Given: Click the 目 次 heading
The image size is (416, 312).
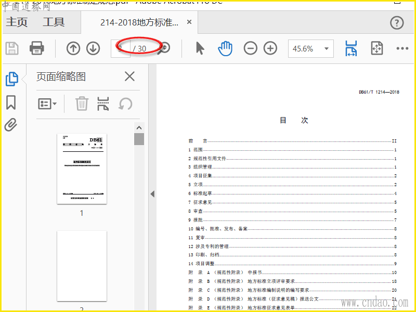Looking at the screenshot, I should pos(294,120).
